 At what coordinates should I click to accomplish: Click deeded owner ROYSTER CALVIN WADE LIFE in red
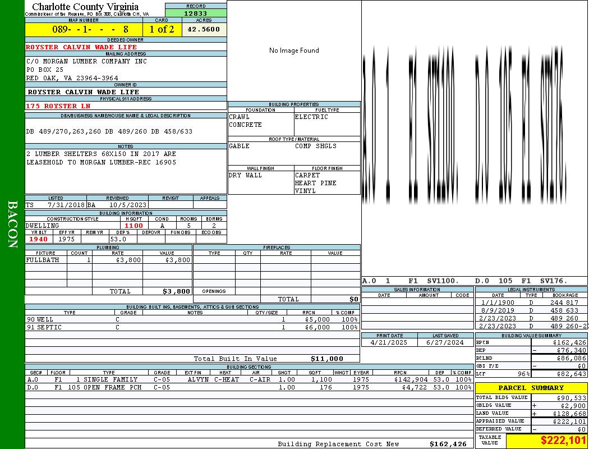point(81,47)
